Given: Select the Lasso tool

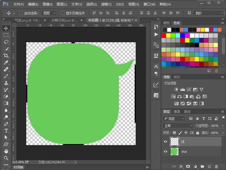Looking at the screenshot, I should click(6, 42).
